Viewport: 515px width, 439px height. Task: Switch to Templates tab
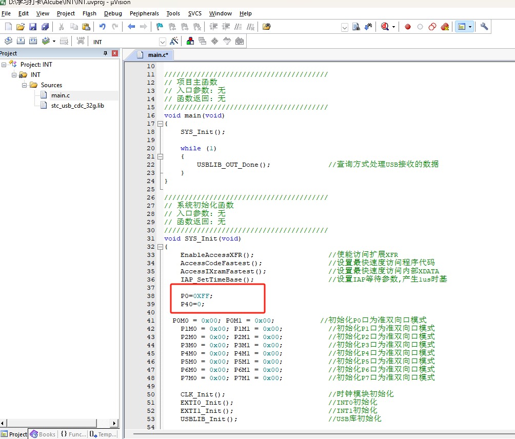103,434
